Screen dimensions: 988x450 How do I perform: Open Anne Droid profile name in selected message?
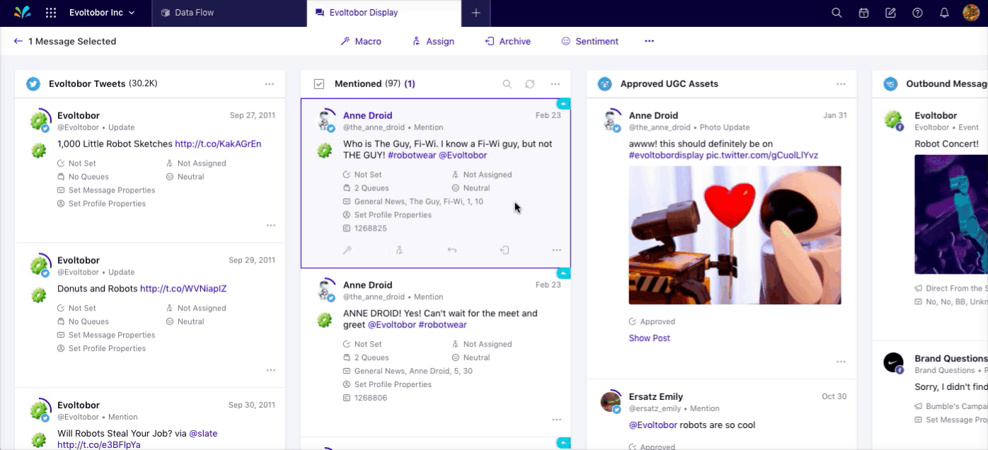click(x=367, y=115)
